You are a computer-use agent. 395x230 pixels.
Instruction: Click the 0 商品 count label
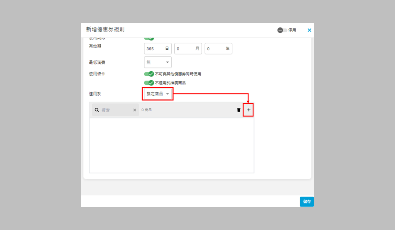click(x=147, y=110)
